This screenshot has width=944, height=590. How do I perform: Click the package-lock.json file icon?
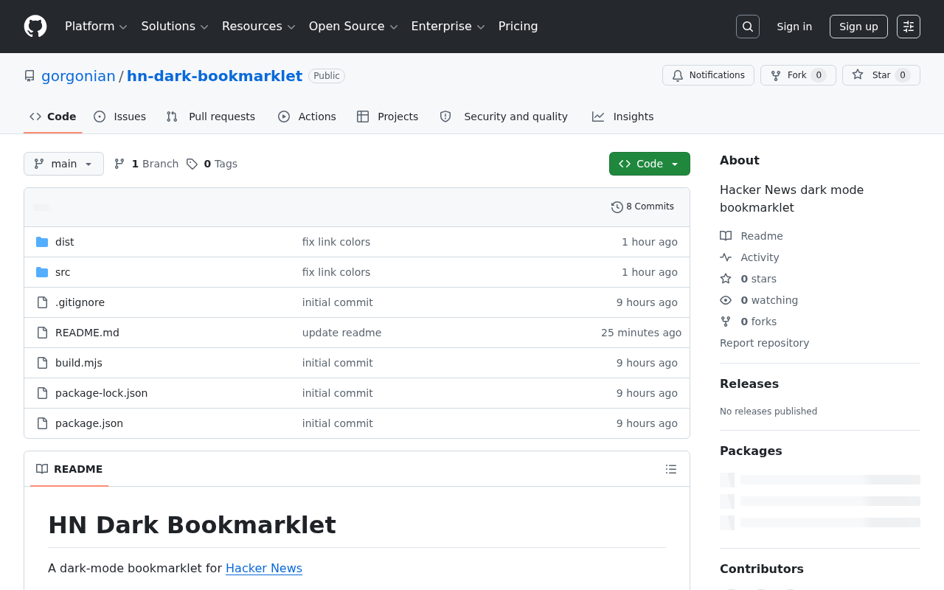(42, 393)
